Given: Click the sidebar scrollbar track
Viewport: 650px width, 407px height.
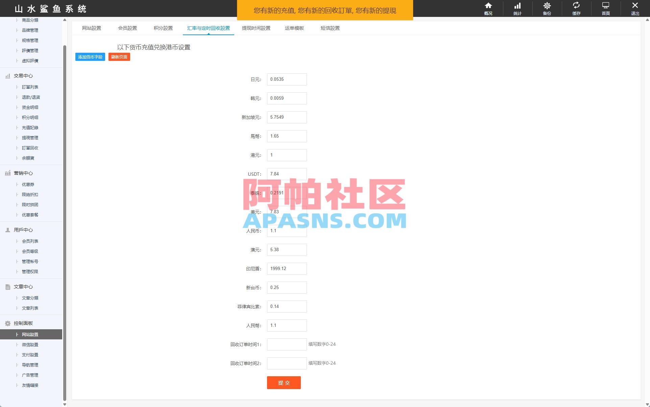Looking at the screenshot, I should click(x=64, y=203).
